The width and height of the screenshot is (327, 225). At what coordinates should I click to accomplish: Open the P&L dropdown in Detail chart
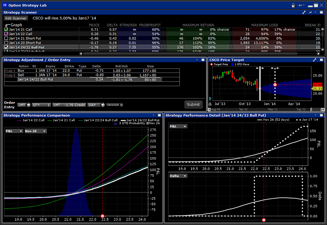pyautogui.click(x=178, y=126)
